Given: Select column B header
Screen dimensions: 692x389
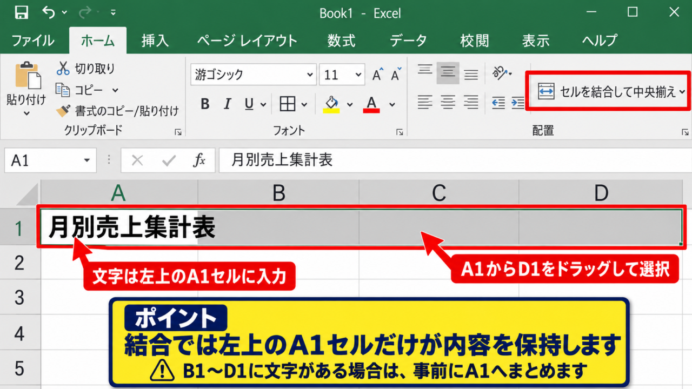Looking at the screenshot, I should [x=278, y=193].
